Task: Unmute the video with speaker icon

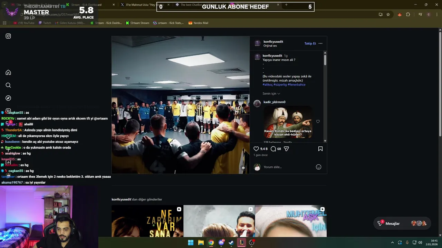Action: pyautogui.click(x=243, y=168)
